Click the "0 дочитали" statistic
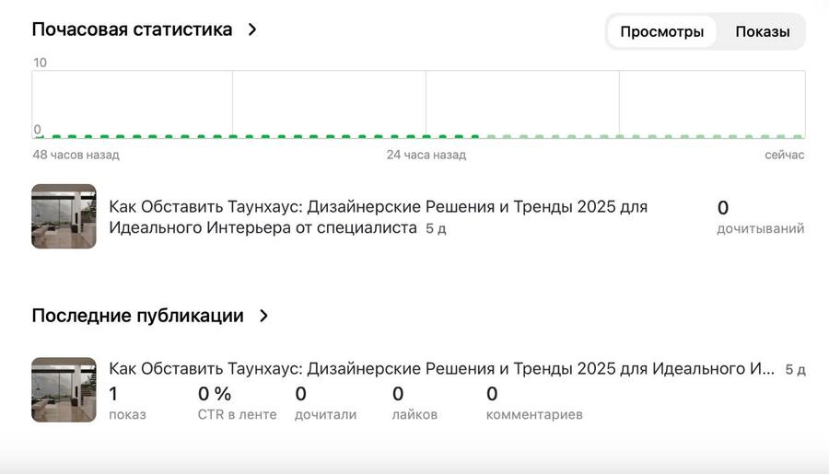The height and width of the screenshot is (474, 829). [325, 403]
